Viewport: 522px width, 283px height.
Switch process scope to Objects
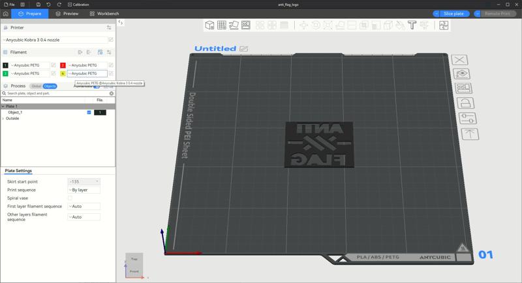pos(50,86)
